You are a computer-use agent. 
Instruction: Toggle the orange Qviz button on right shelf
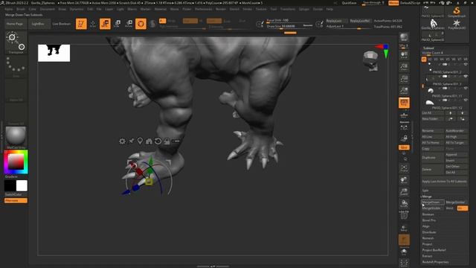[x=404, y=147]
